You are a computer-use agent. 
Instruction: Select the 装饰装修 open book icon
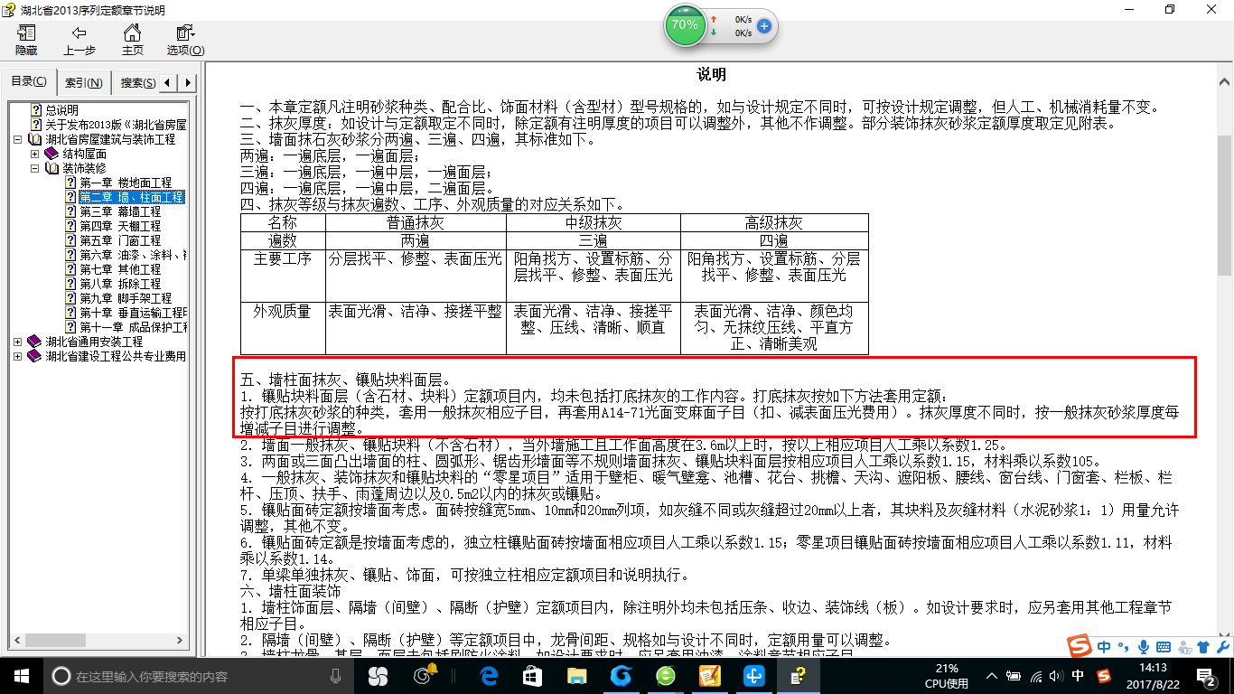coord(51,168)
